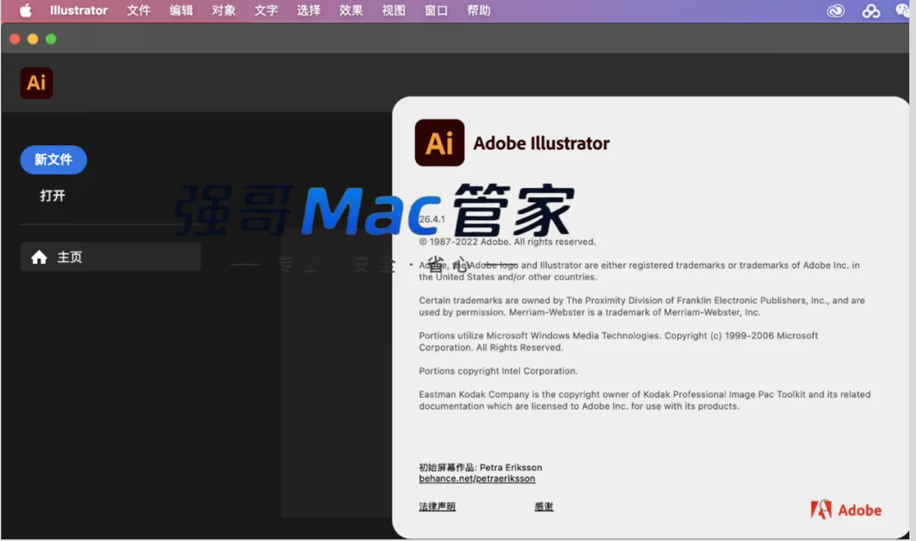Click the Adobe Illustrator title text

point(542,143)
